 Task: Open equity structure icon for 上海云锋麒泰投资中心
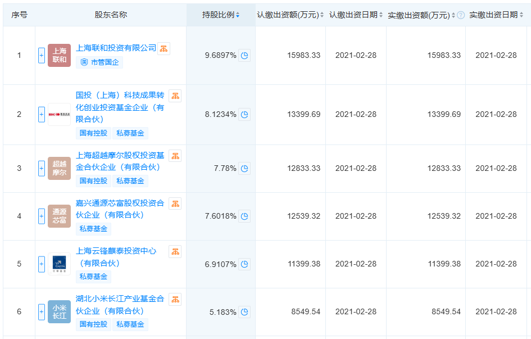[x=175, y=252]
